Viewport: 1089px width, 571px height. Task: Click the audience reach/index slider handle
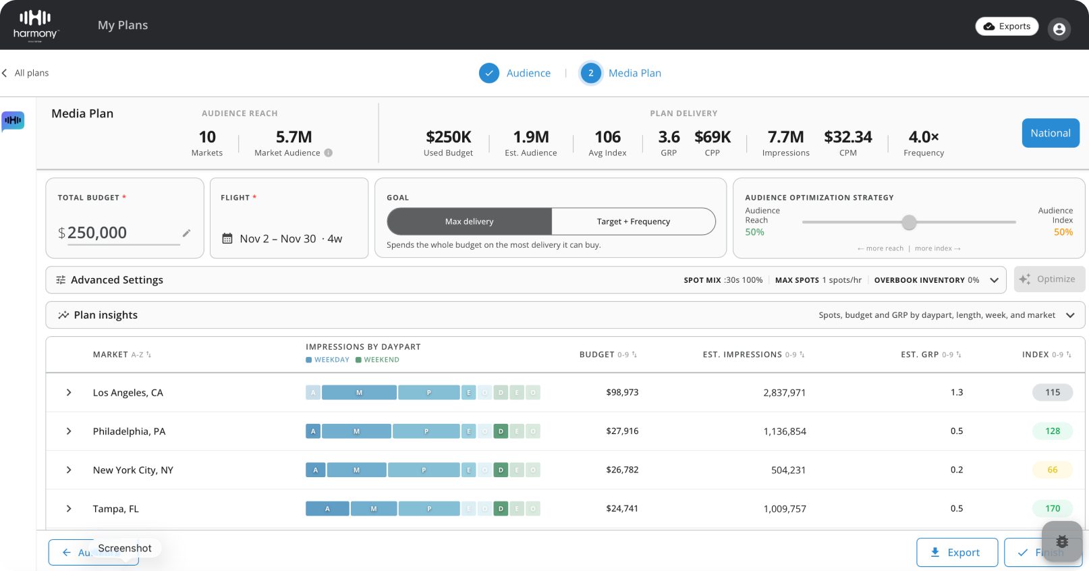pyautogui.click(x=910, y=222)
